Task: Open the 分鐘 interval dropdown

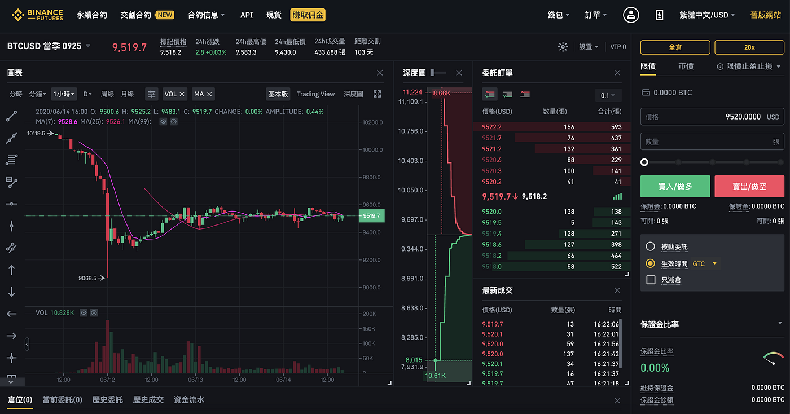Action: [x=37, y=94]
